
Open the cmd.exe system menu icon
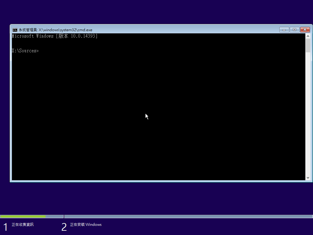click(x=15, y=30)
